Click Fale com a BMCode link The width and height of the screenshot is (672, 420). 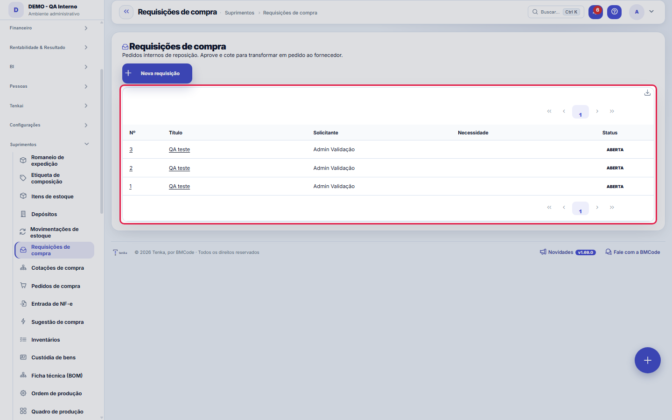point(633,252)
